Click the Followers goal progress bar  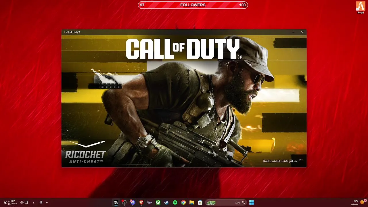pyautogui.click(x=193, y=5)
